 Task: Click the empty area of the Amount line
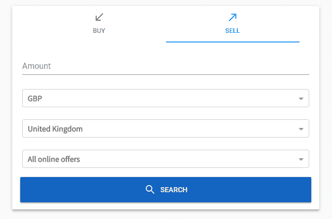180,66
